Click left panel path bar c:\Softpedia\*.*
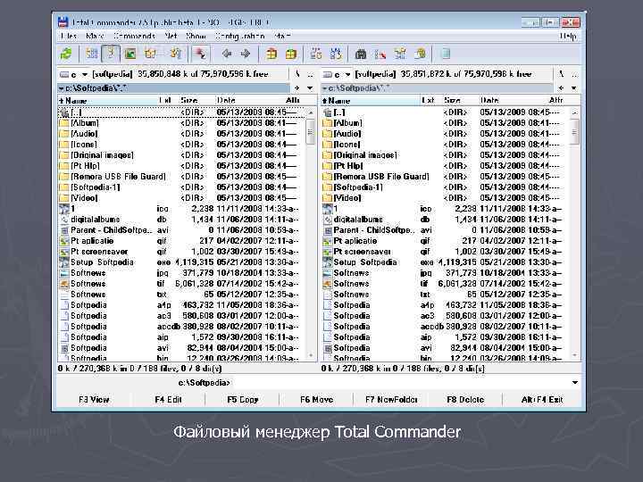This screenshot has height=482, width=643. [x=174, y=88]
